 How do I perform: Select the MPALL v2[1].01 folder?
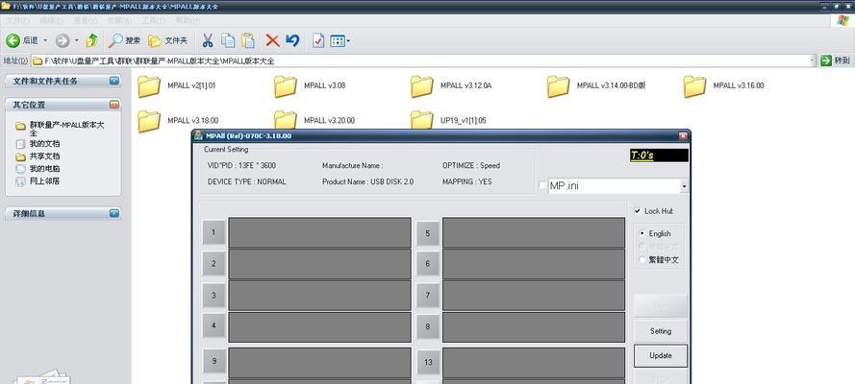click(x=177, y=86)
